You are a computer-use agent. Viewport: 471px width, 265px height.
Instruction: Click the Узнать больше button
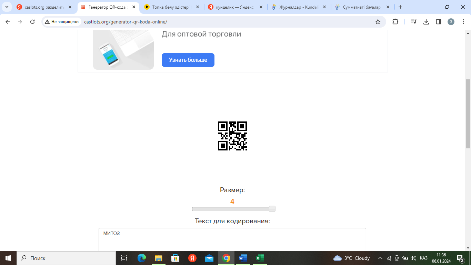[x=188, y=60]
